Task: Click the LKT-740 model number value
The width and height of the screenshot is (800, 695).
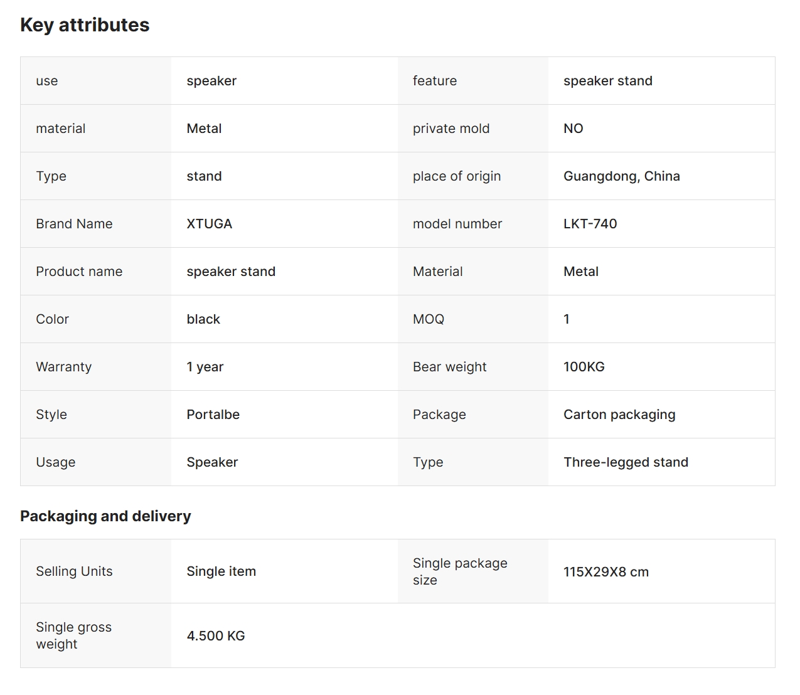Action: [x=590, y=224]
